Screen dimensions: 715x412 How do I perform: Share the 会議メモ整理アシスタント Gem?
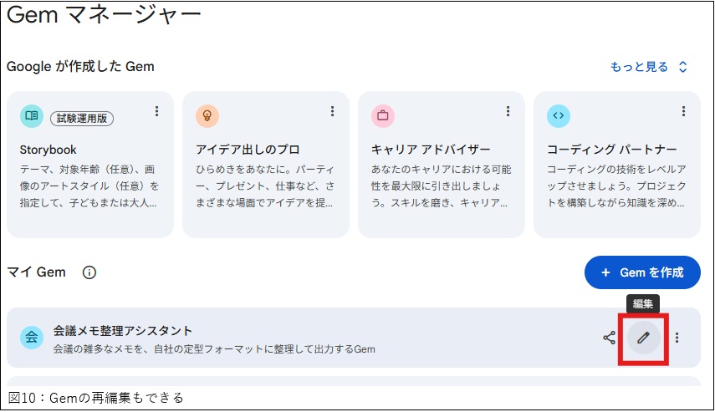point(609,338)
